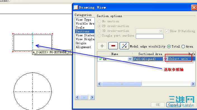Open the Scale category
Screen dimensions: 197x110
(80, 27)
